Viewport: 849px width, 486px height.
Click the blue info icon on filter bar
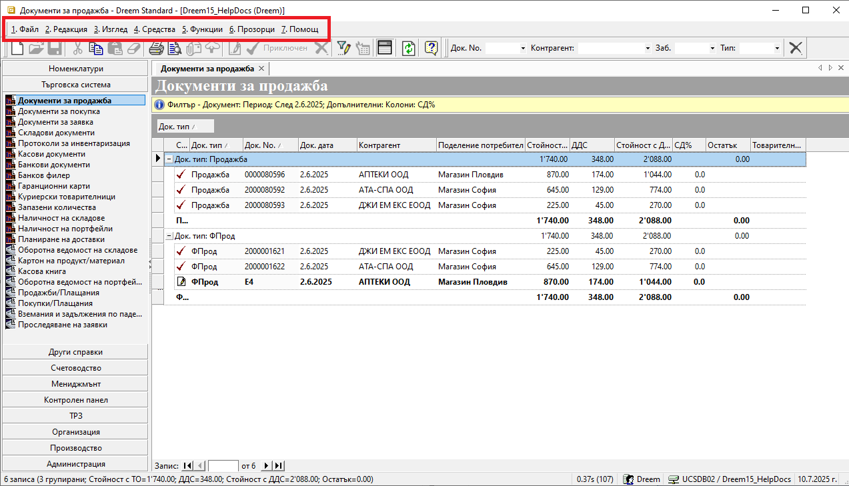(159, 105)
